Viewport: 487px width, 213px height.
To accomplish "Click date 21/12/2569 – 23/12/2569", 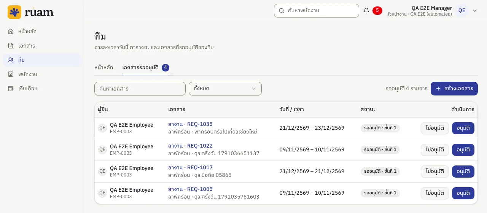I will tap(312, 128).
